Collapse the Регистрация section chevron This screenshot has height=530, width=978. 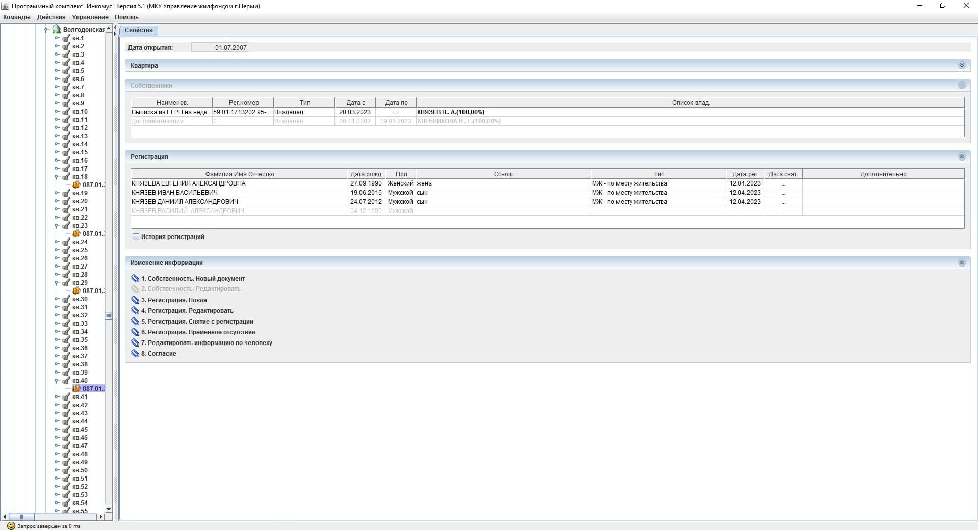point(962,156)
